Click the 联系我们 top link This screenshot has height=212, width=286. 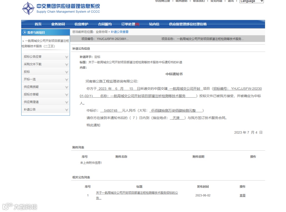[x=199, y=1]
